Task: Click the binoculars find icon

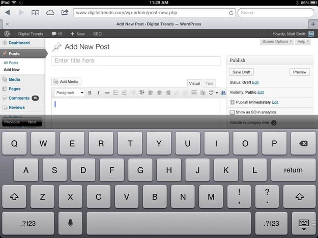Action: (223, 93)
